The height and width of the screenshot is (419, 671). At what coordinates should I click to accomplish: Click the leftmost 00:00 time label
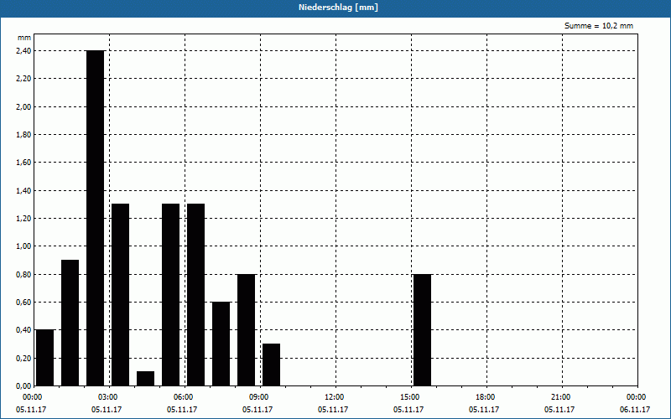[34, 397]
